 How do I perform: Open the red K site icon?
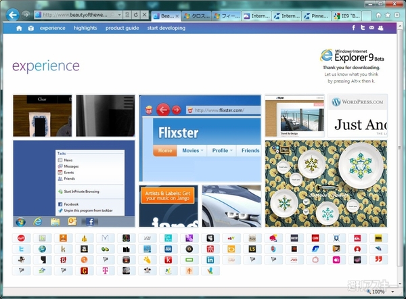(x=168, y=260)
